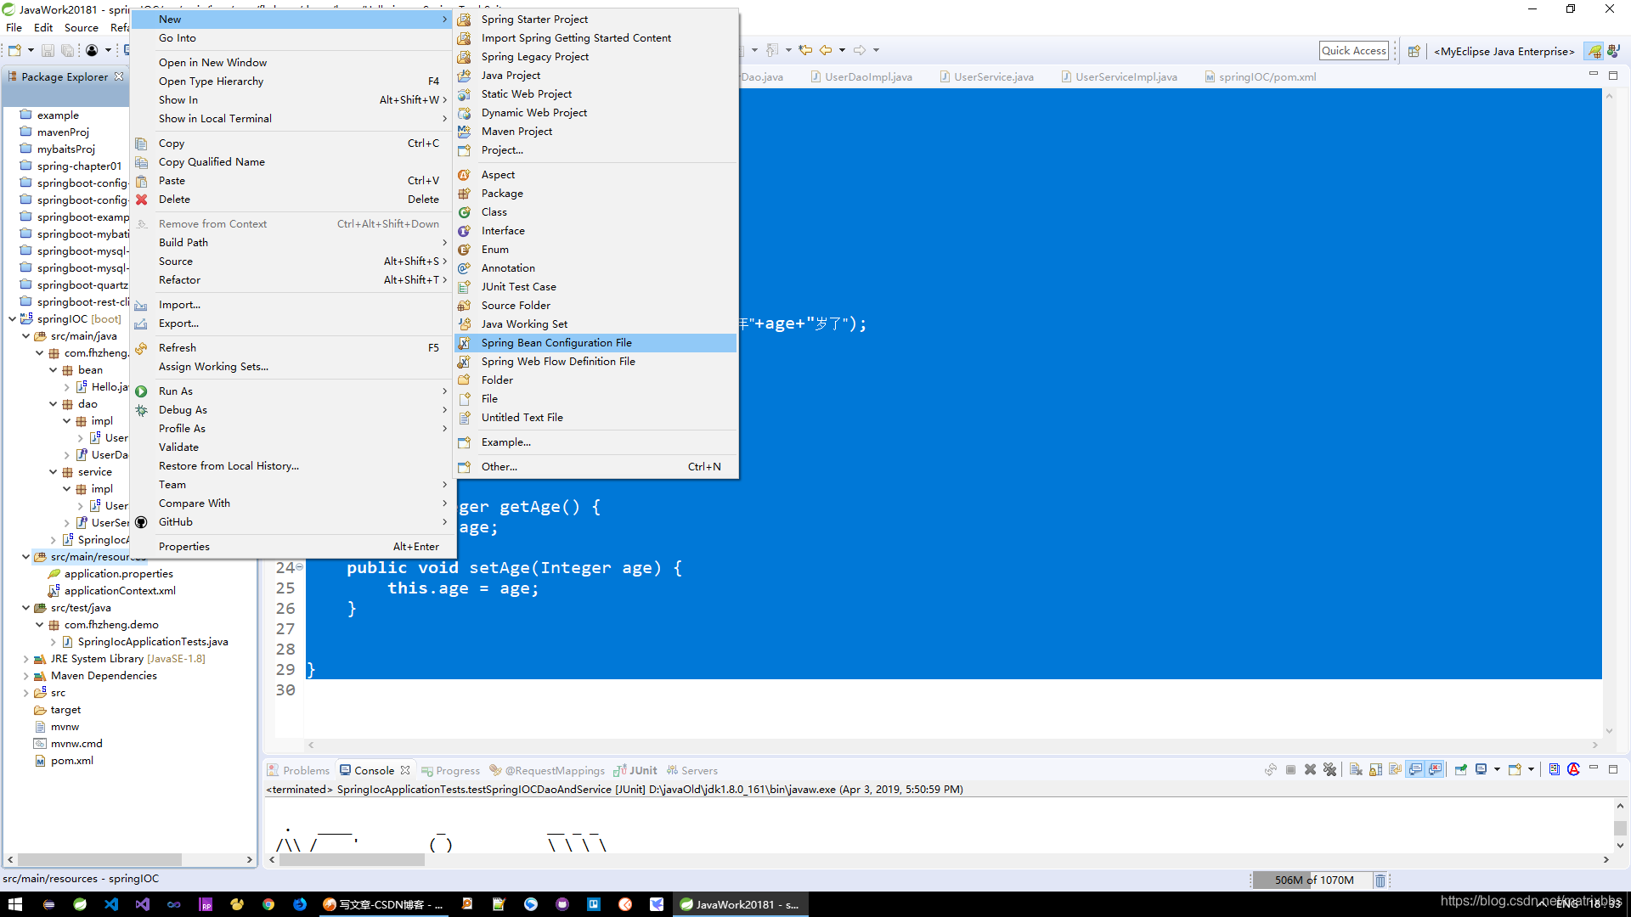Remove all terminated launches icon
1631x917 pixels.
[1329, 770]
